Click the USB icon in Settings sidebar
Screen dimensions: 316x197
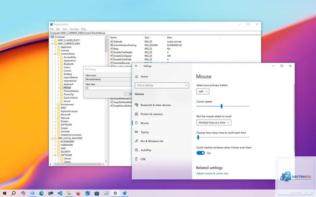[136, 159]
